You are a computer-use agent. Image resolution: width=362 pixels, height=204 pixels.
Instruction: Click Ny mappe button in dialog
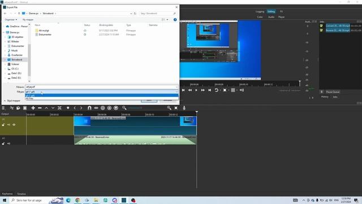(28, 20)
